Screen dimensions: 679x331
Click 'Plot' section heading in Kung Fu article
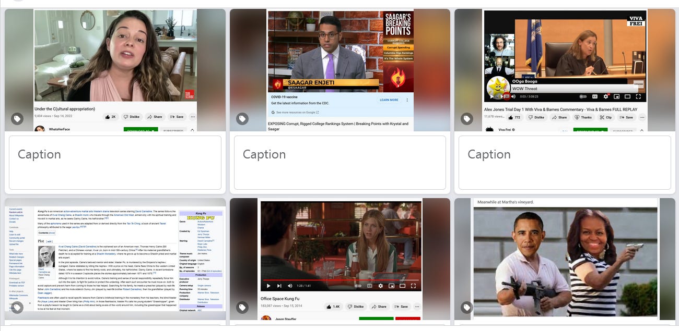(x=41, y=241)
